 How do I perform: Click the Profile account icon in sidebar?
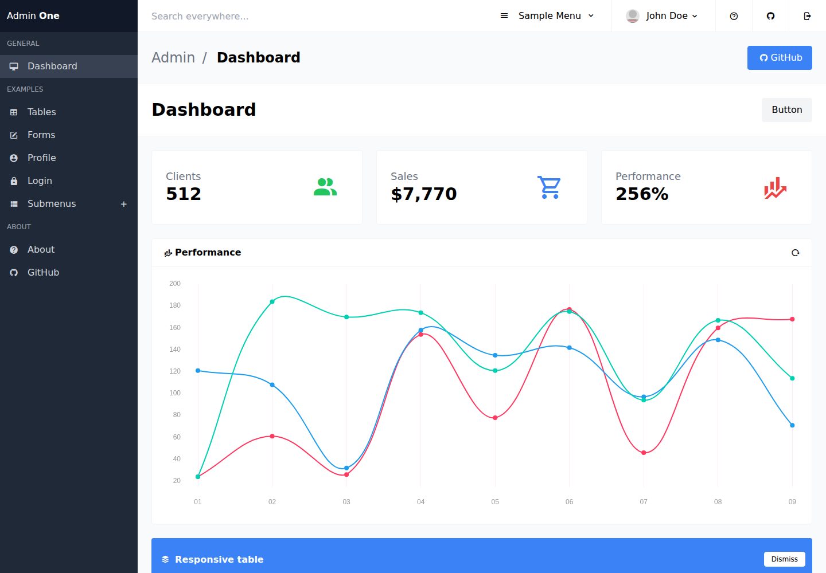[14, 158]
